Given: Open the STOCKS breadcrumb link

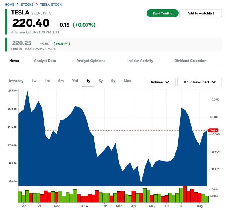Looking at the screenshot, I should click(x=27, y=5).
